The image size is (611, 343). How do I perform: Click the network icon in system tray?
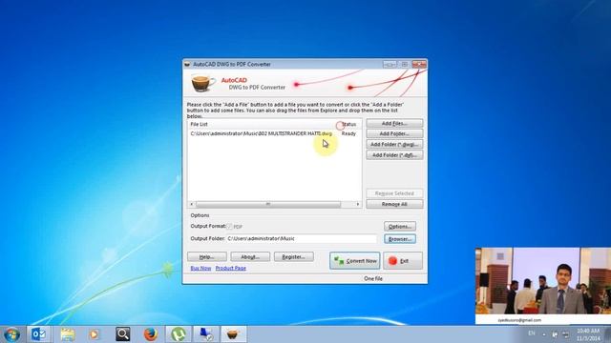566,334
